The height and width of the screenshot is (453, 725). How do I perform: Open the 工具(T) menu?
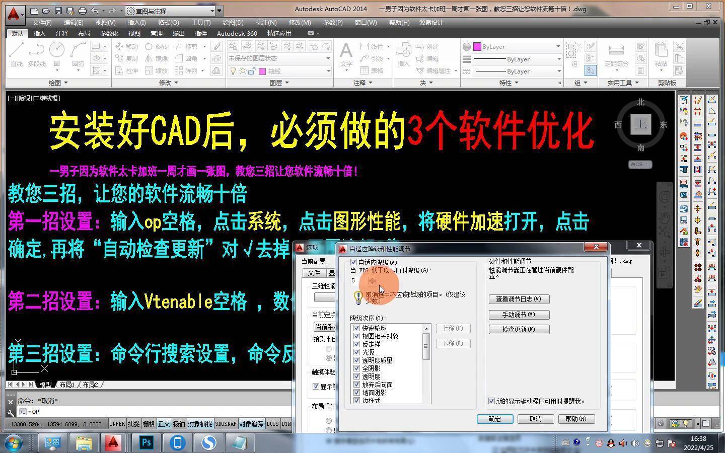click(x=200, y=23)
